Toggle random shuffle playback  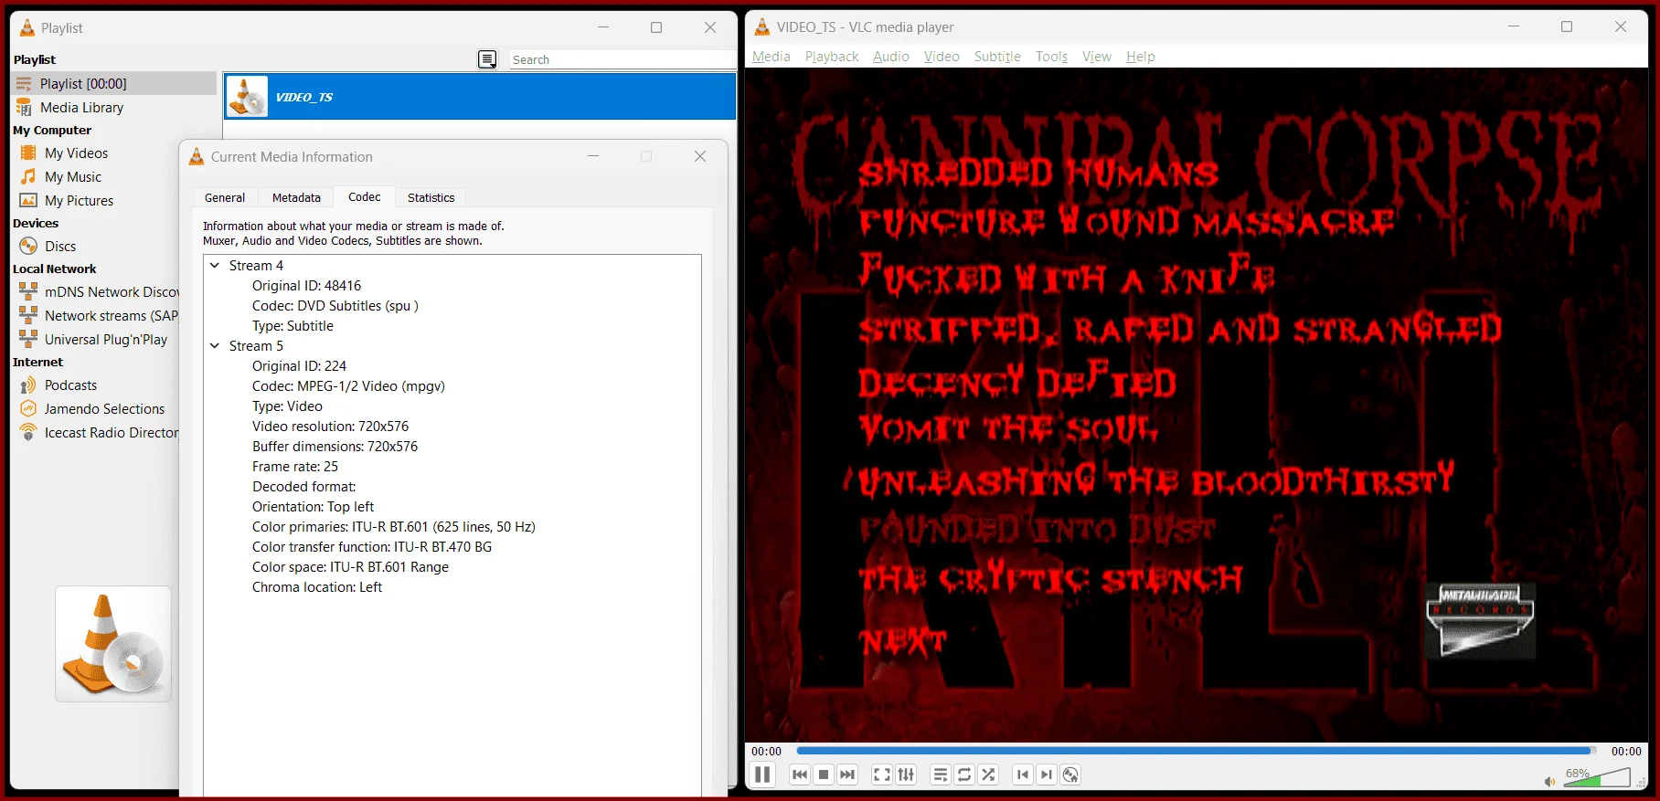[x=988, y=775]
